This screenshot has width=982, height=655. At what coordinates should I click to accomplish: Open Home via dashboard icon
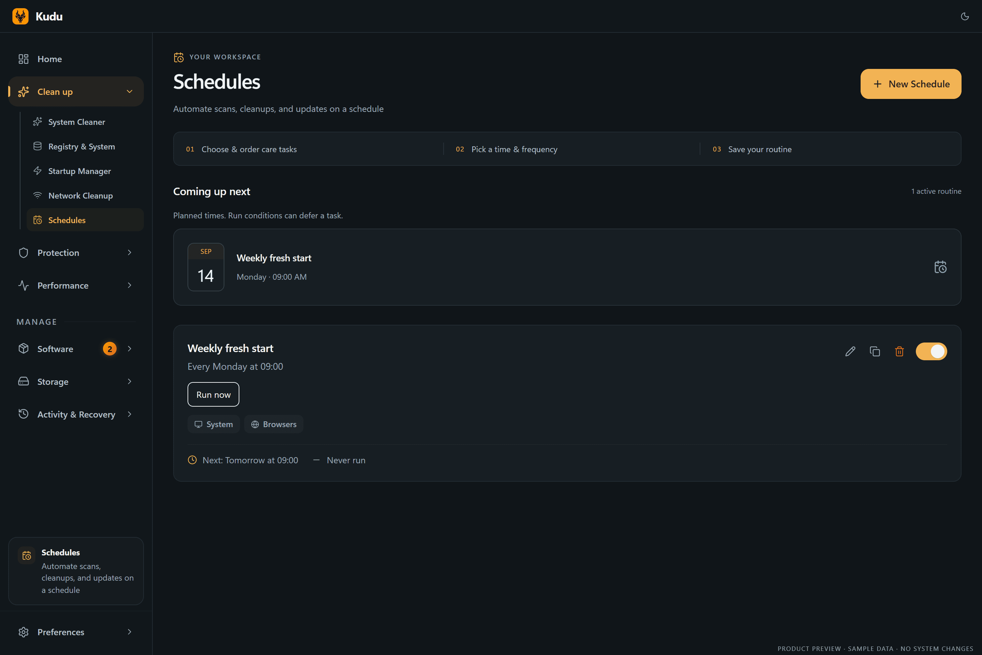coord(24,59)
